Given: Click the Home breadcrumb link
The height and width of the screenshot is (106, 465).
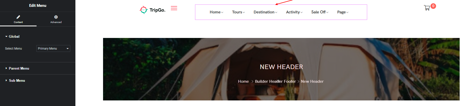Looking at the screenshot, I should click(243, 81).
